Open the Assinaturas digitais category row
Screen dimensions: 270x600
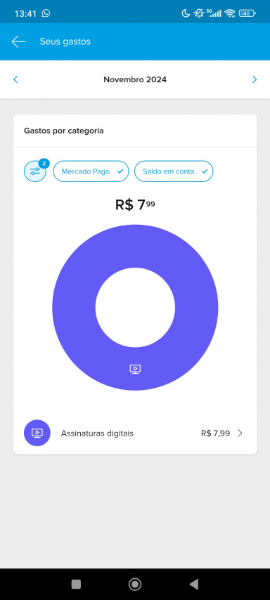point(135,433)
